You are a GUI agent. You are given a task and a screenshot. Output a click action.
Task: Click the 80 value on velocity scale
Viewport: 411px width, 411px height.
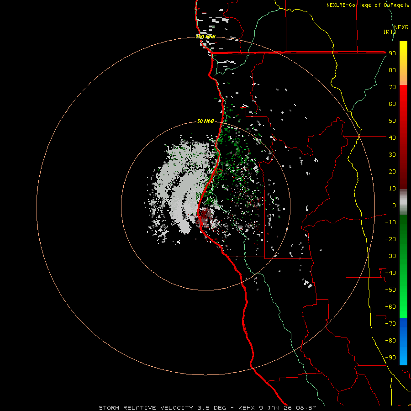pyautogui.click(x=392, y=70)
